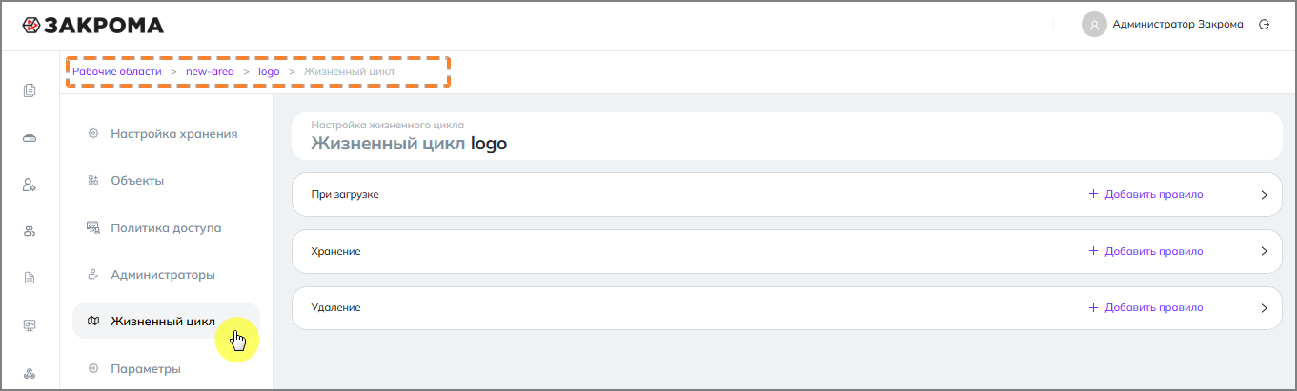Viewport: 1297px width, 391px height.
Task: Click the new-area breadcrumb link
Action: point(210,71)
